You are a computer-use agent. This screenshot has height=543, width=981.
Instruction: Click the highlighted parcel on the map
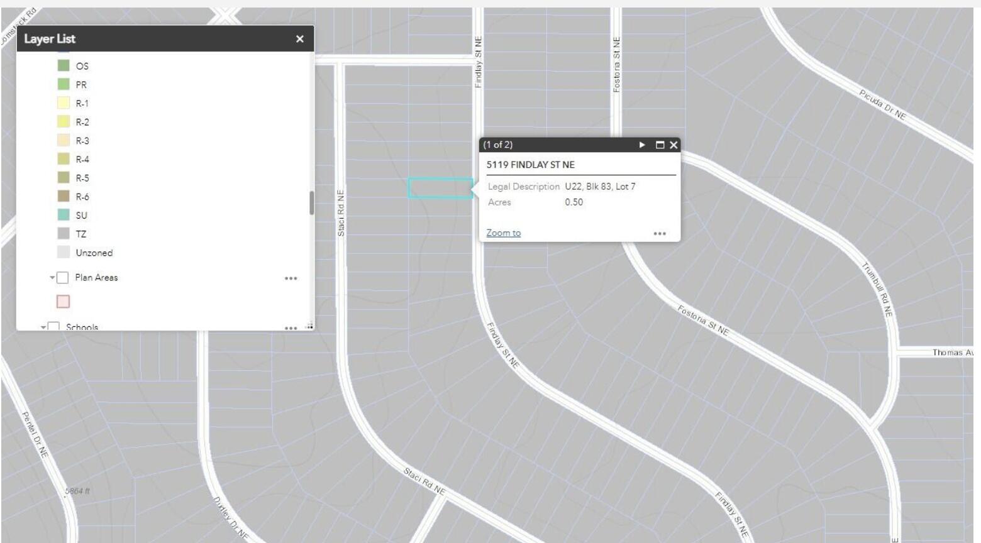[x=440, y=189]
